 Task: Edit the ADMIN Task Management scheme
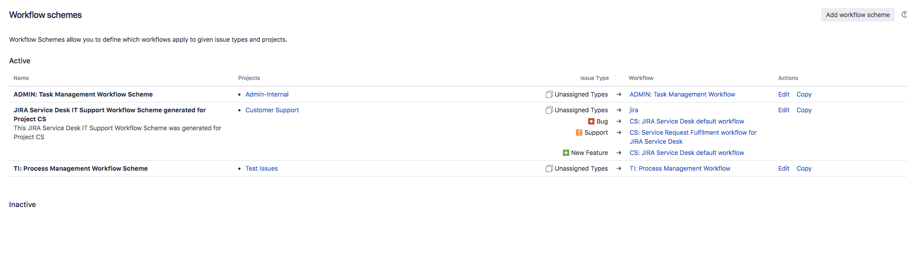point(784,94)
